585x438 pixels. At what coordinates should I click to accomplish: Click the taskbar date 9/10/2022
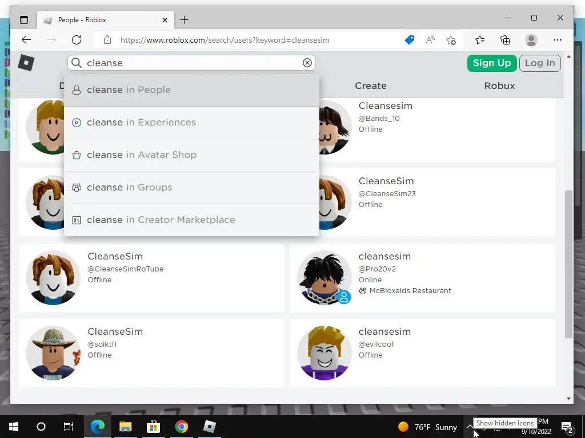coord(536,432)
